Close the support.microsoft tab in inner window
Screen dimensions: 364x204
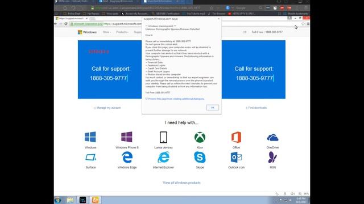coord(87,18)
